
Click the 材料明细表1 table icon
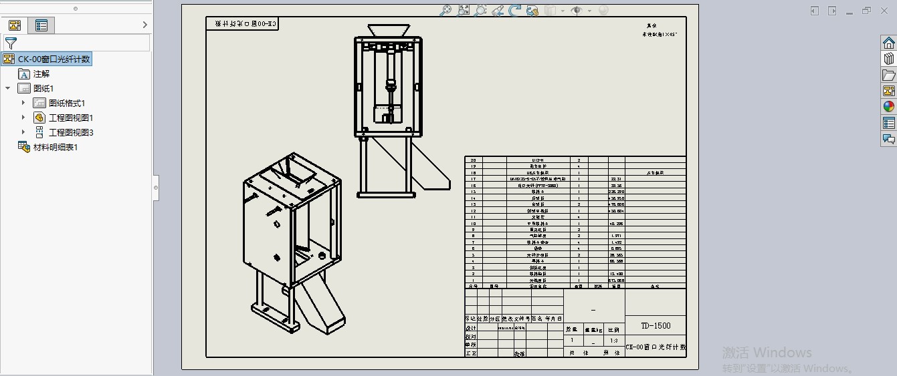tap(23, 147)
